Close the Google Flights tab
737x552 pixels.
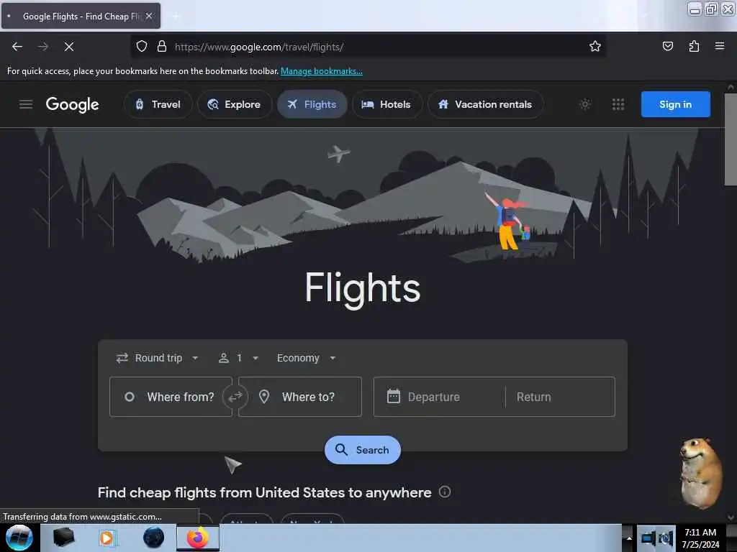point(149,16)
